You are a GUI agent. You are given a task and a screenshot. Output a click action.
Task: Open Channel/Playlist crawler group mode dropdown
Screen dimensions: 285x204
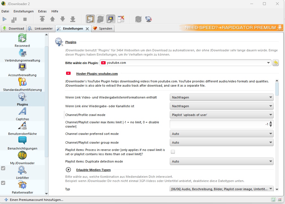[221, 142]
